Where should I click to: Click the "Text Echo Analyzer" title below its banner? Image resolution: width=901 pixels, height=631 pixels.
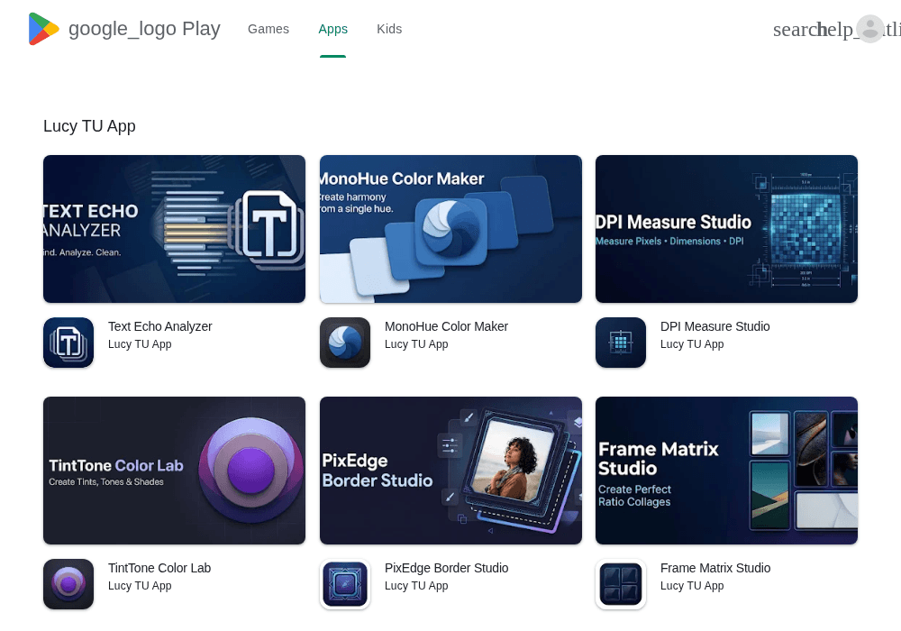tap(159, 326)
